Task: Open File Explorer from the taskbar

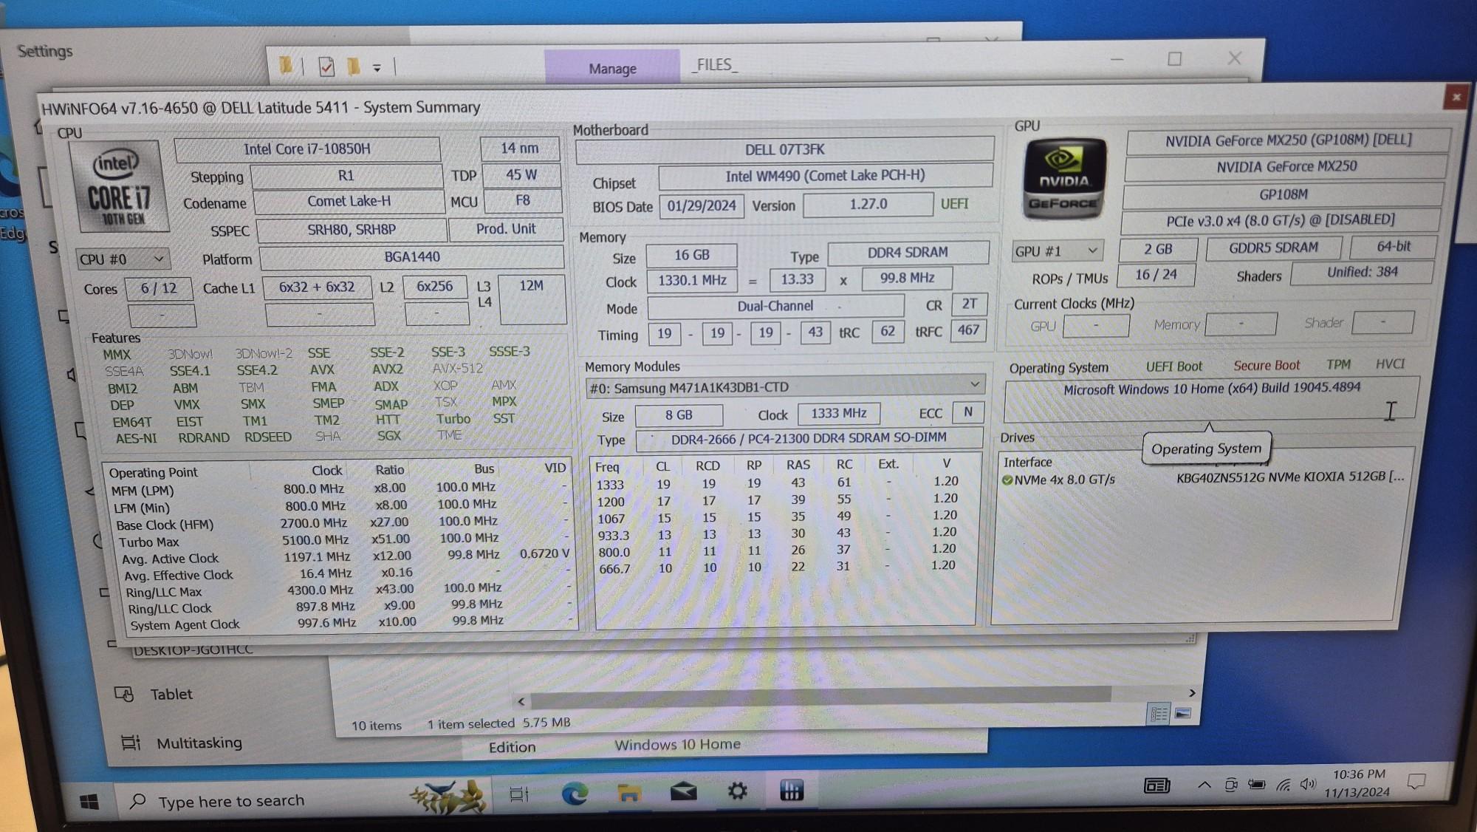Action: 629,794
